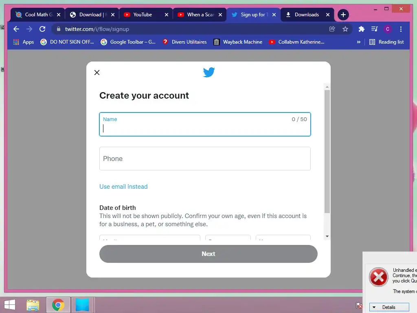
Task: Click signup dialog scrollbar up arrow
Action: coord(327,87)
